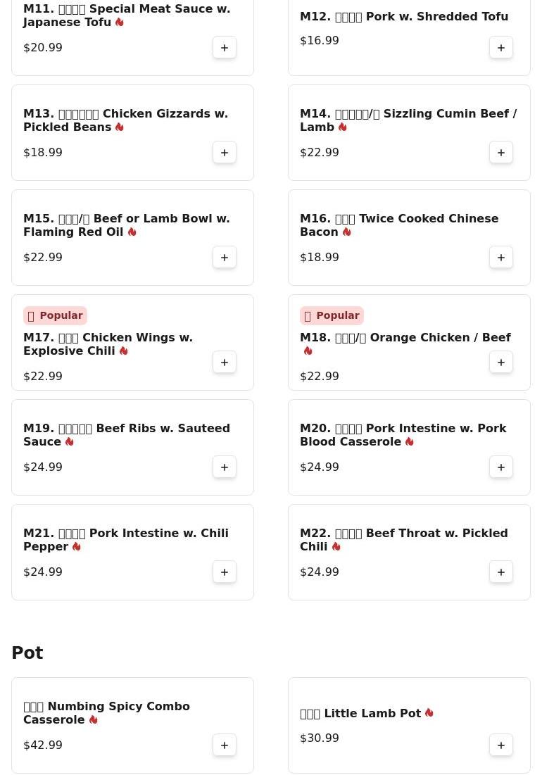
Task: Click the Popular badge on M17 card
Action: pos(56,315)
